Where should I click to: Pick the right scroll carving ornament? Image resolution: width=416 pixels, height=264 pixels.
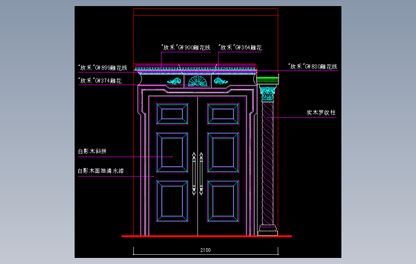point(221,81)
